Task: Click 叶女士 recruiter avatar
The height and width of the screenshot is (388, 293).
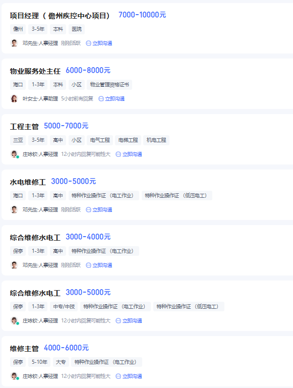Action: pos(14,98)
